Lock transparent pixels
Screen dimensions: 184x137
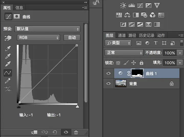(x=118, y=63)
